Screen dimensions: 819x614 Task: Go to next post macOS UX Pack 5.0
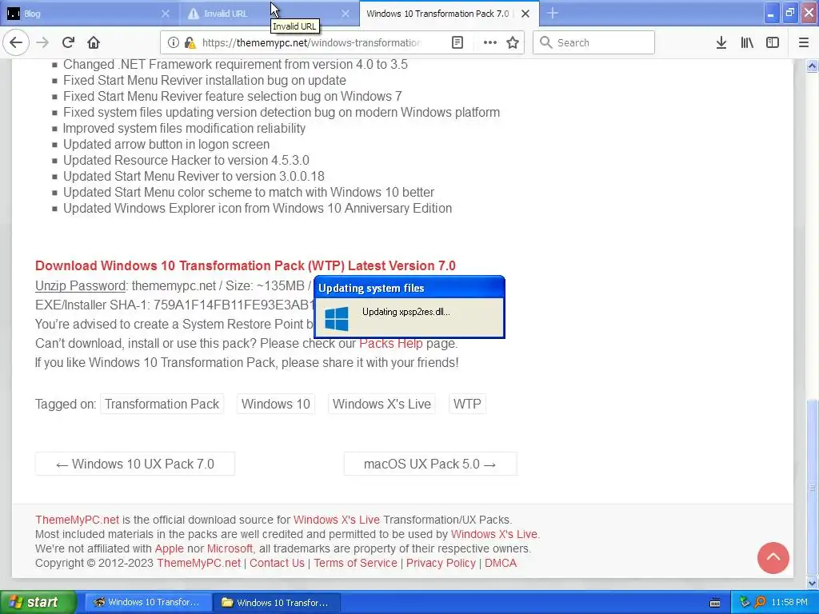pos(430,464)
